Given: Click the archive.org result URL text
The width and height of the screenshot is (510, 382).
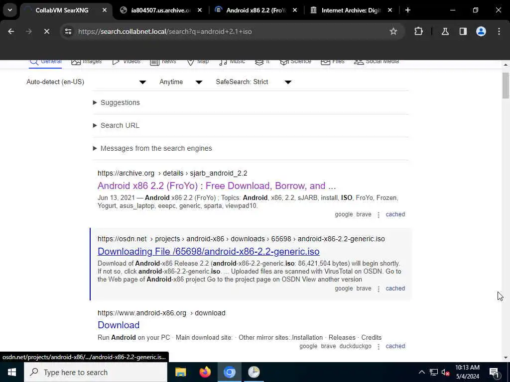Looking at the screenshot, I should click(172, 173).
